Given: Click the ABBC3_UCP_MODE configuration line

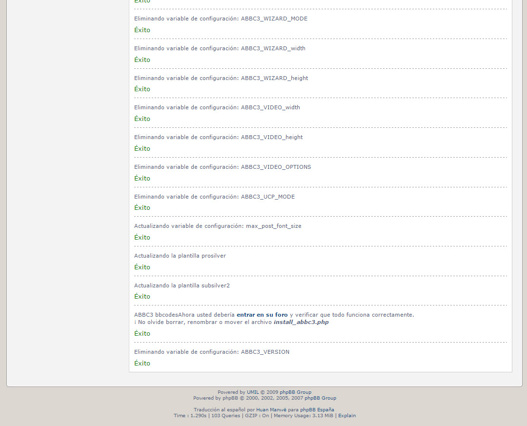Looking at the screenshot, I should click(x=214, y=197).
